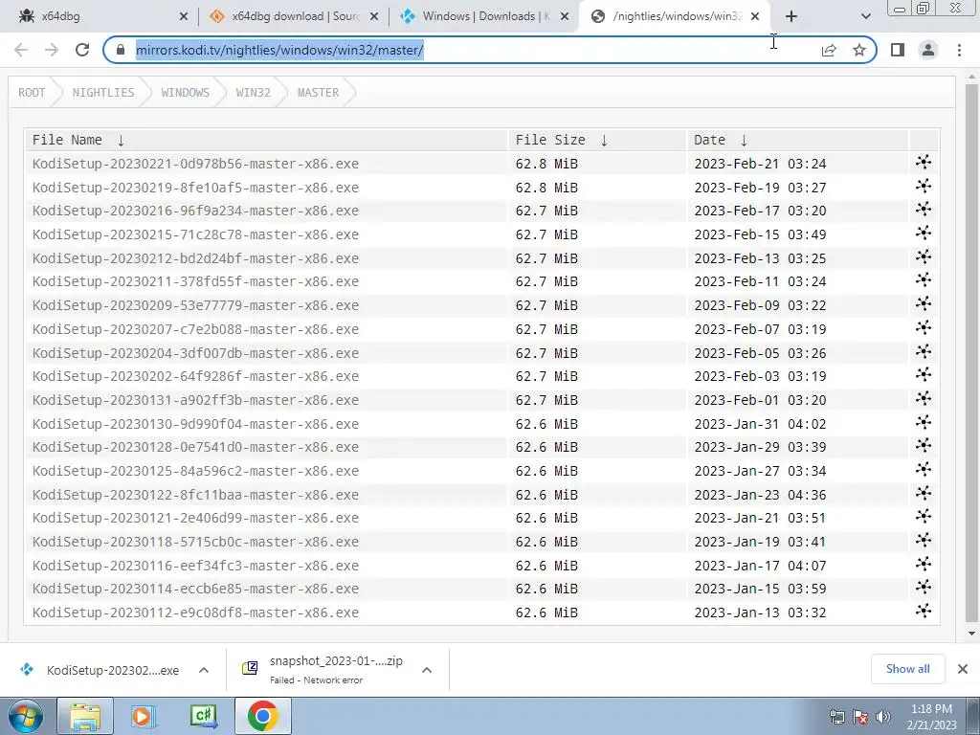
Task: Open a new browser tab
Action: pyautogui.click(x=791, y=17)
